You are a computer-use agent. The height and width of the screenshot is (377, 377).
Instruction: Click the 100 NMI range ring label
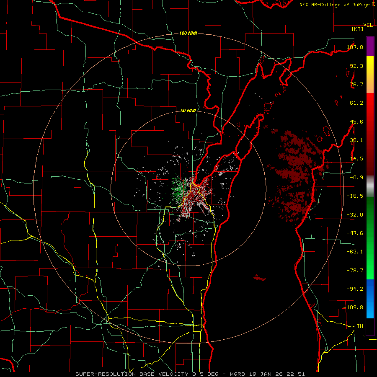tap(188, 33)
